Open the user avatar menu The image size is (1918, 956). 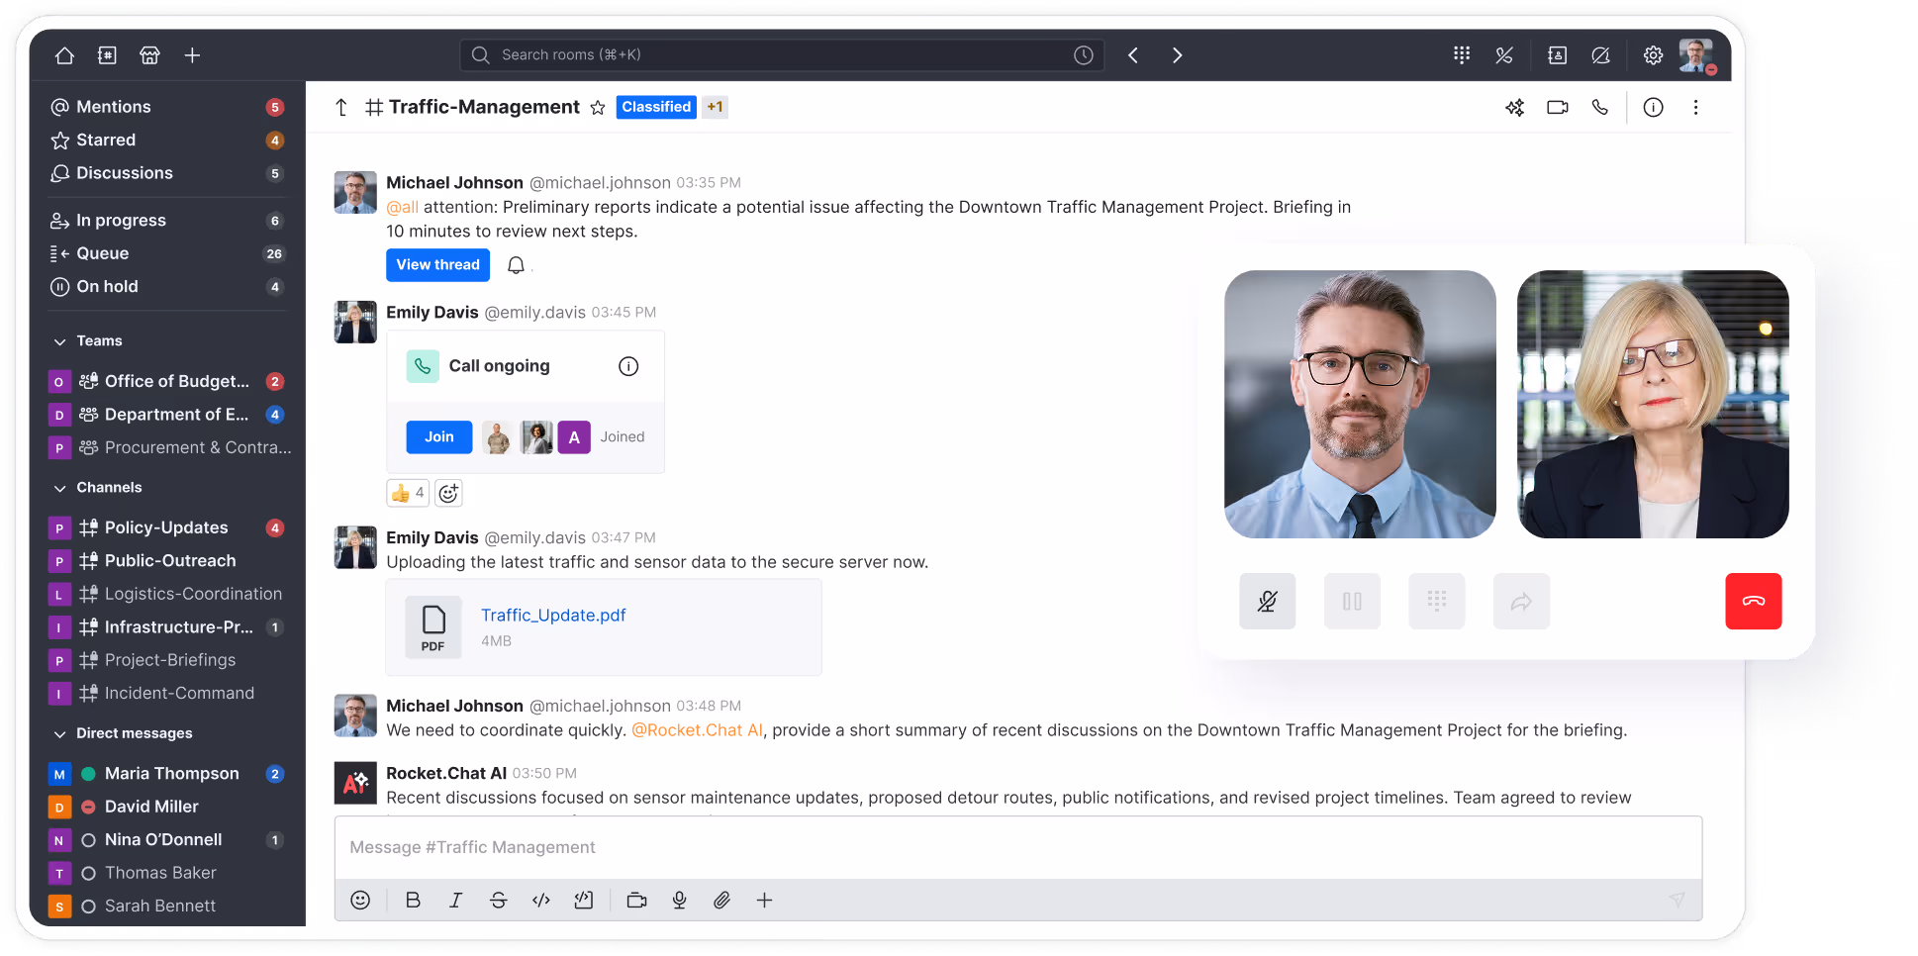1696,55
